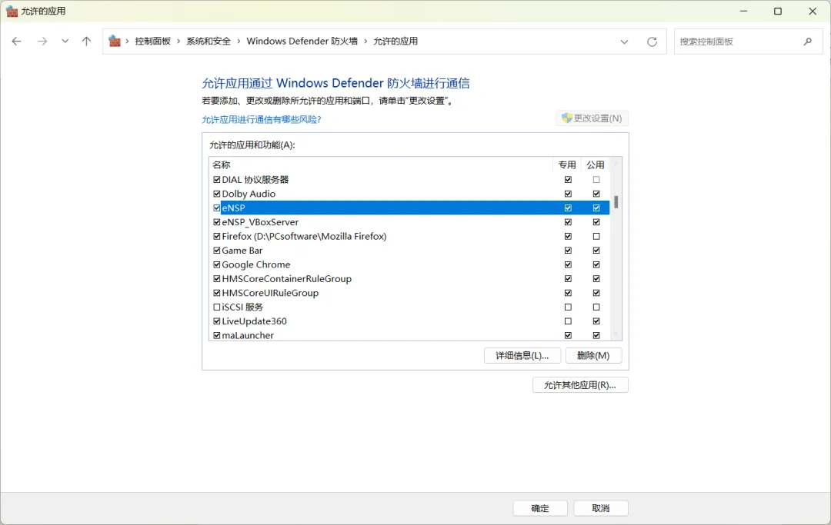Click the search magnifier icon

point(808,42)
